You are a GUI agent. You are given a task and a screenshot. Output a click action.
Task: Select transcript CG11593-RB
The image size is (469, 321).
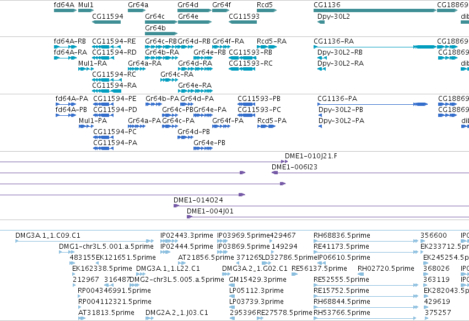point(251,52)
